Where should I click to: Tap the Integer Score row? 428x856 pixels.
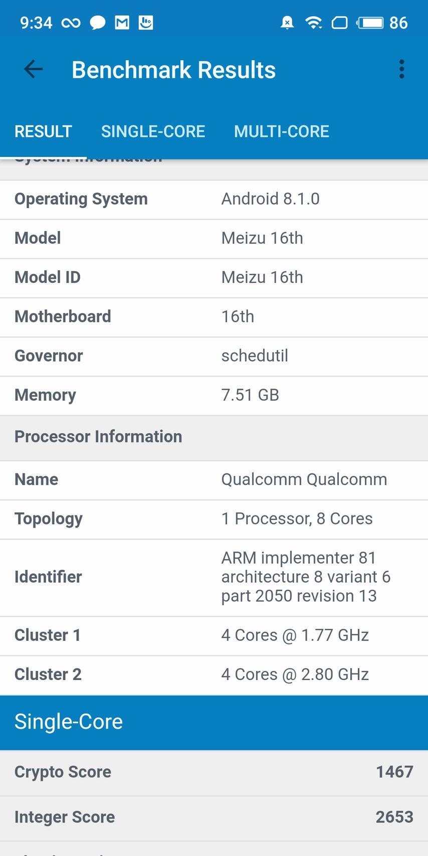tap(214, 817)
